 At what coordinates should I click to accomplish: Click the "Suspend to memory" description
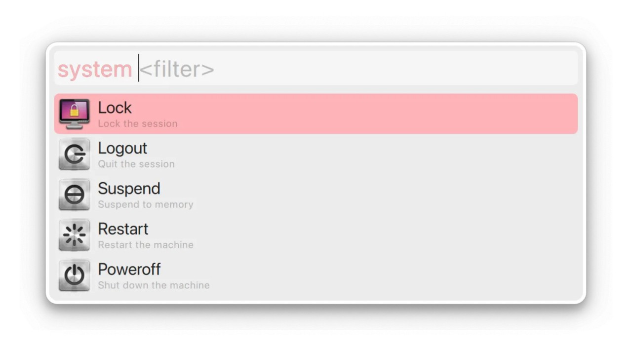coord(146,204)
